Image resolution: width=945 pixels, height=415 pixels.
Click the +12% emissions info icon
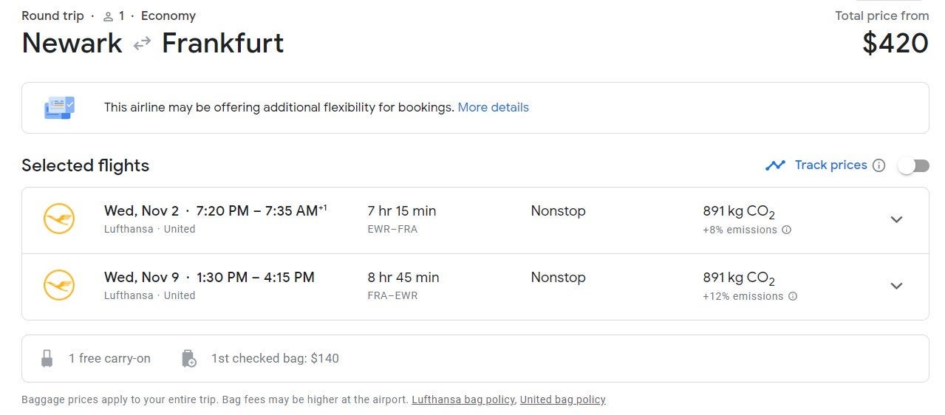click(792, 296)
